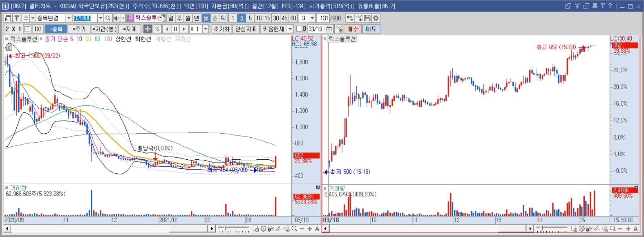
Task: Select the 10-minute interval button
Action: pos(259,18)
